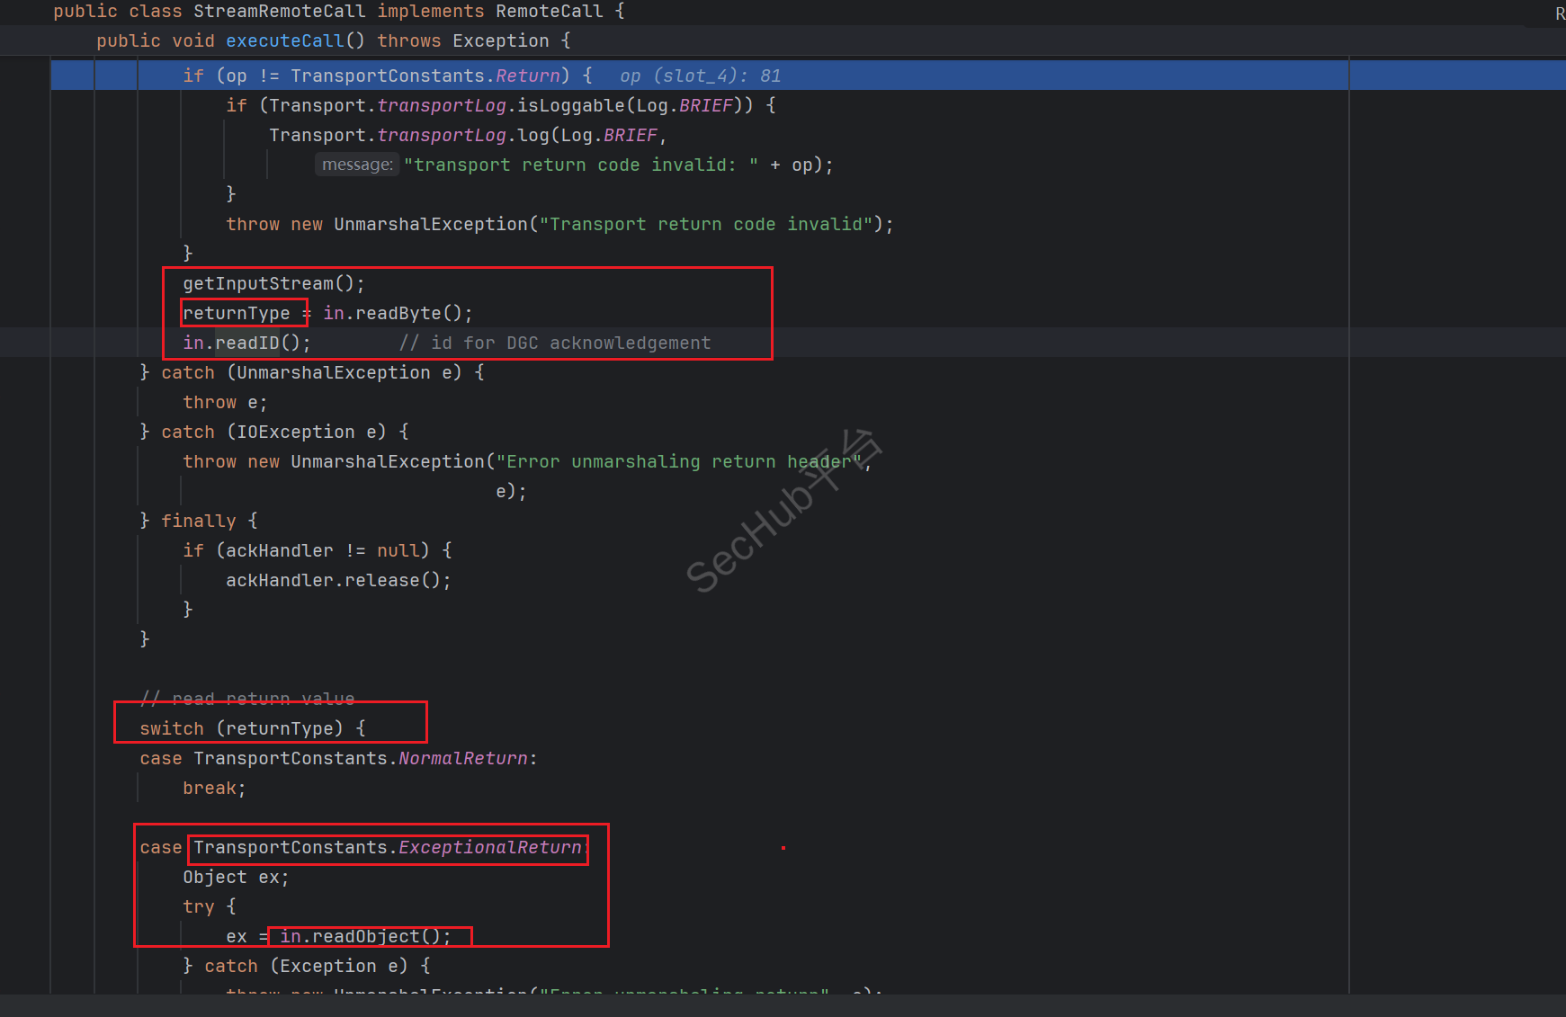
Task: Click the returnType variable assignment
Action: pyautogui.click(x=237, y=314)
